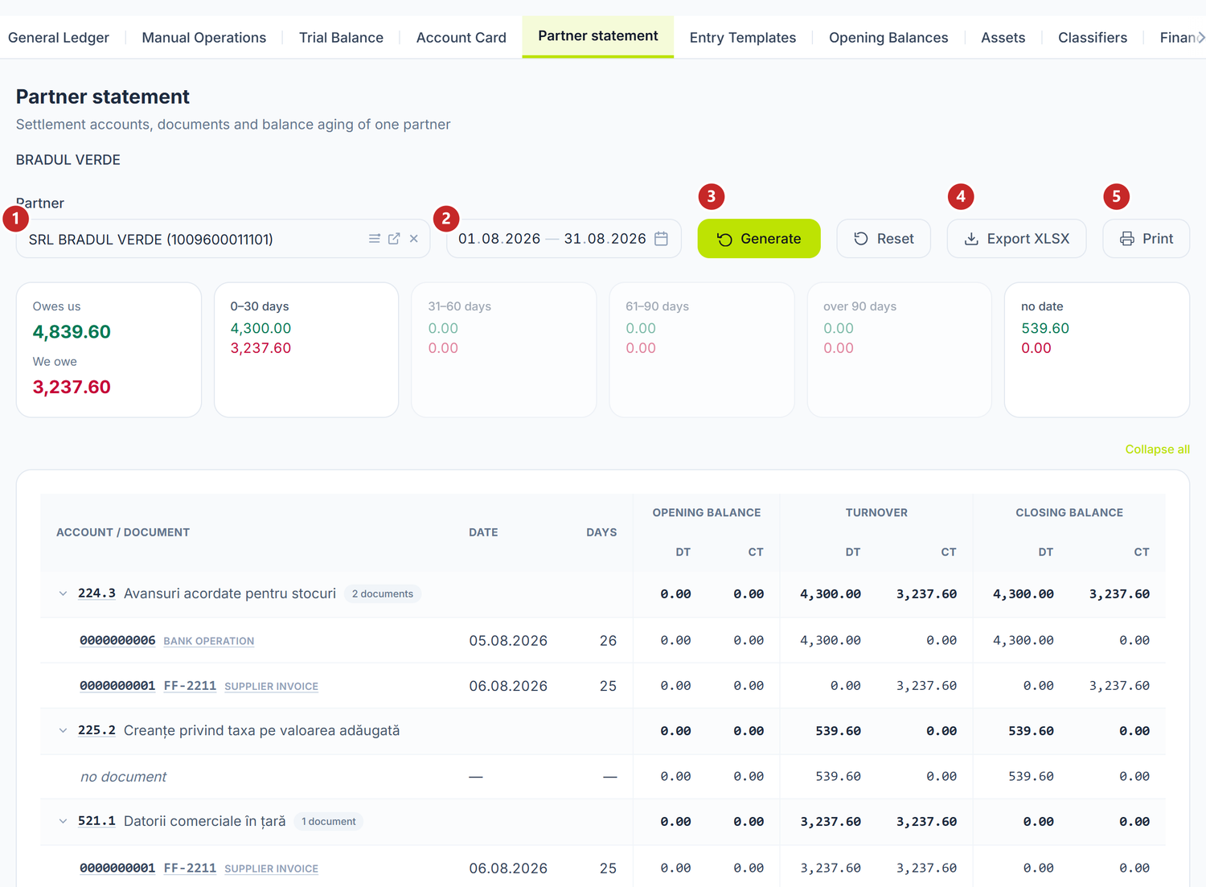Open FF-2211 under account 224.3
This screenshot has height=887, width=1206.
click(x=191, y=686)
